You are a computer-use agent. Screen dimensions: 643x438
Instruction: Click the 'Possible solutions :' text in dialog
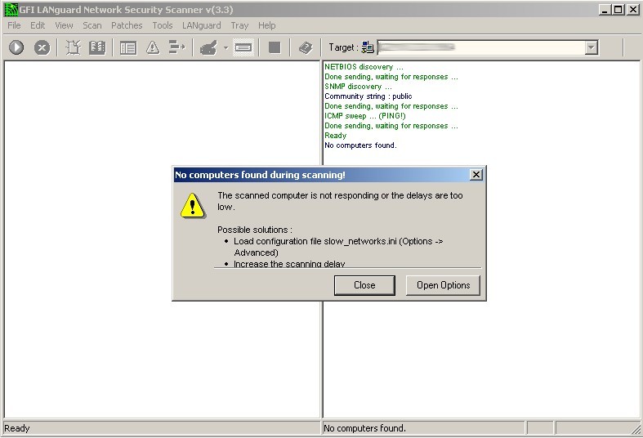[255, 230]
